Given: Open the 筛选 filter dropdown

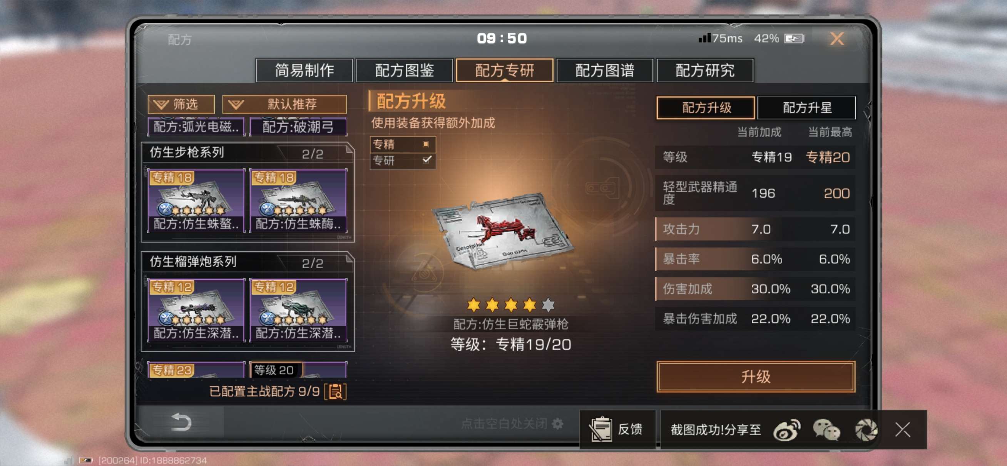Looking at the screenshot, I should [181, 104].
